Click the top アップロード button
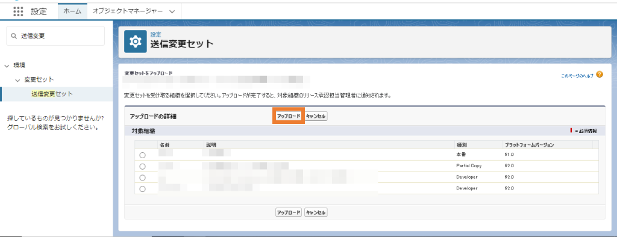The image size is (617, 237). point(289,116)
